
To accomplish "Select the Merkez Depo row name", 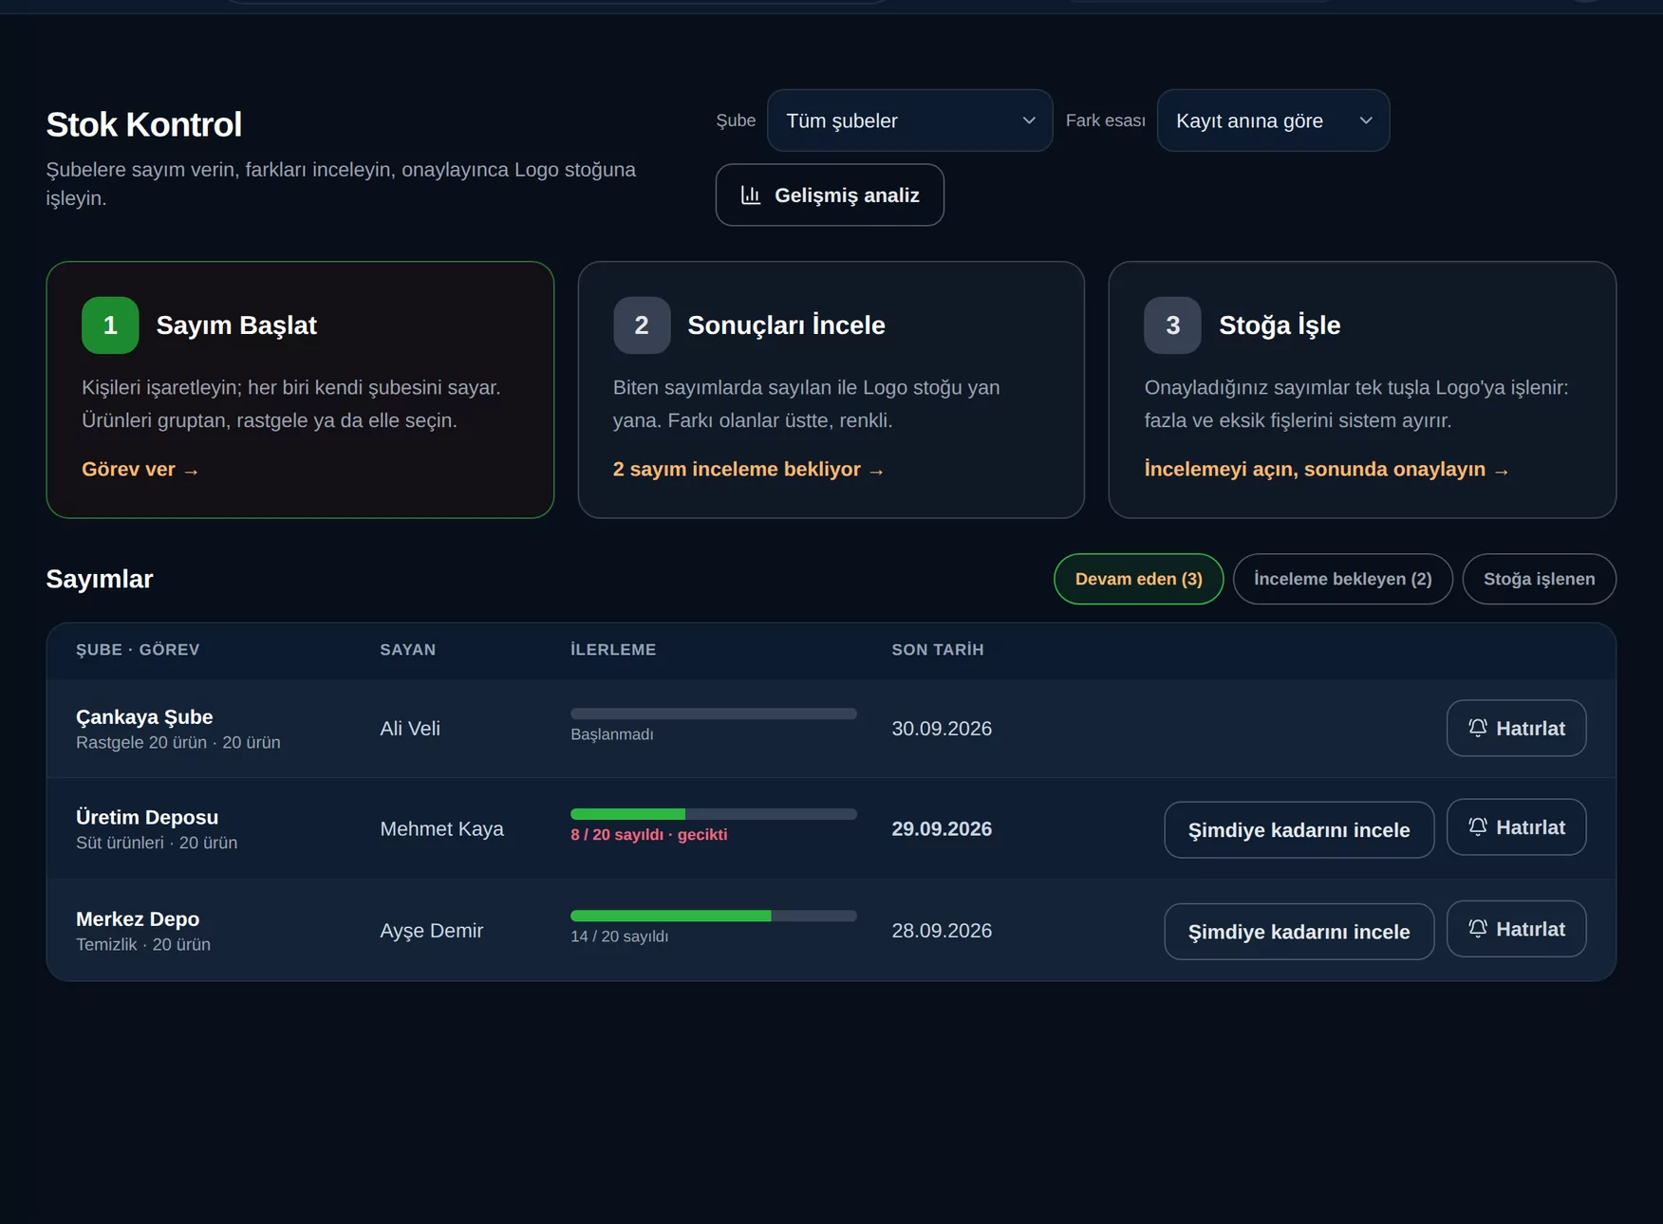I will (138, 919).
